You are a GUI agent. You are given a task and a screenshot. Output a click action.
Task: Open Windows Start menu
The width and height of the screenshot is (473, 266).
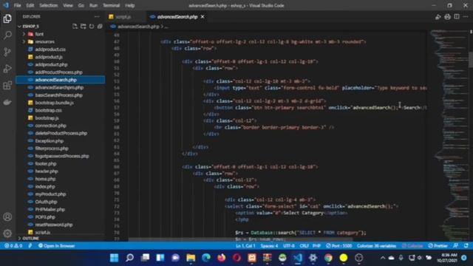coord(115,258)
